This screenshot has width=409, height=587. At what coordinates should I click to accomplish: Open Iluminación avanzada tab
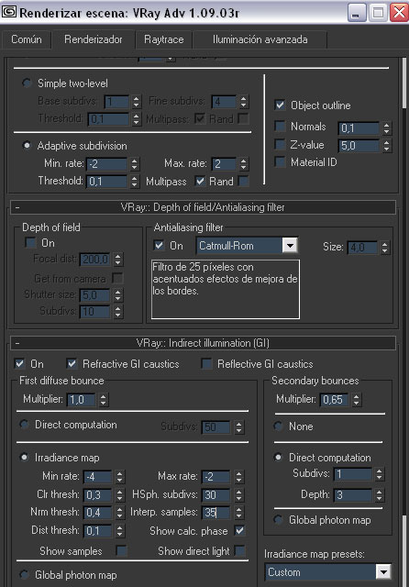(x=260, y=39)
